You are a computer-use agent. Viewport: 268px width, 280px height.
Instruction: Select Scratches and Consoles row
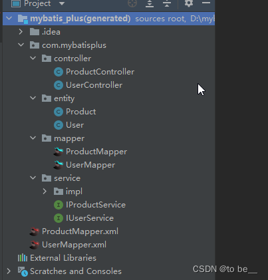tap(108, 271)
